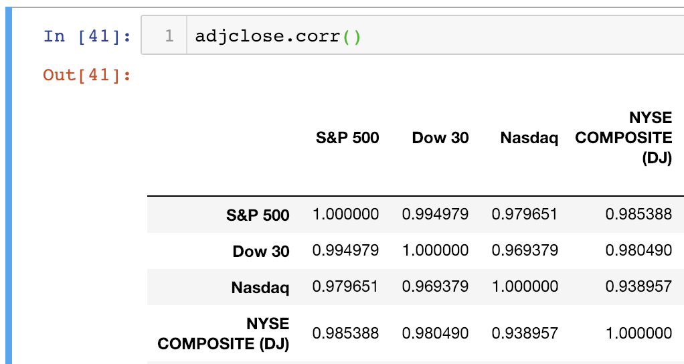Click value 0.979651 in S&P 500 row

click(x=525, y=214)
